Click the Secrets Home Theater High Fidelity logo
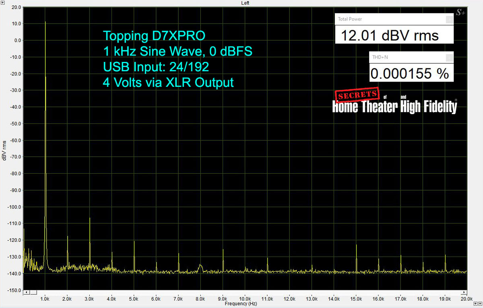The image size is (483, 308). click(x=394, y=102)
